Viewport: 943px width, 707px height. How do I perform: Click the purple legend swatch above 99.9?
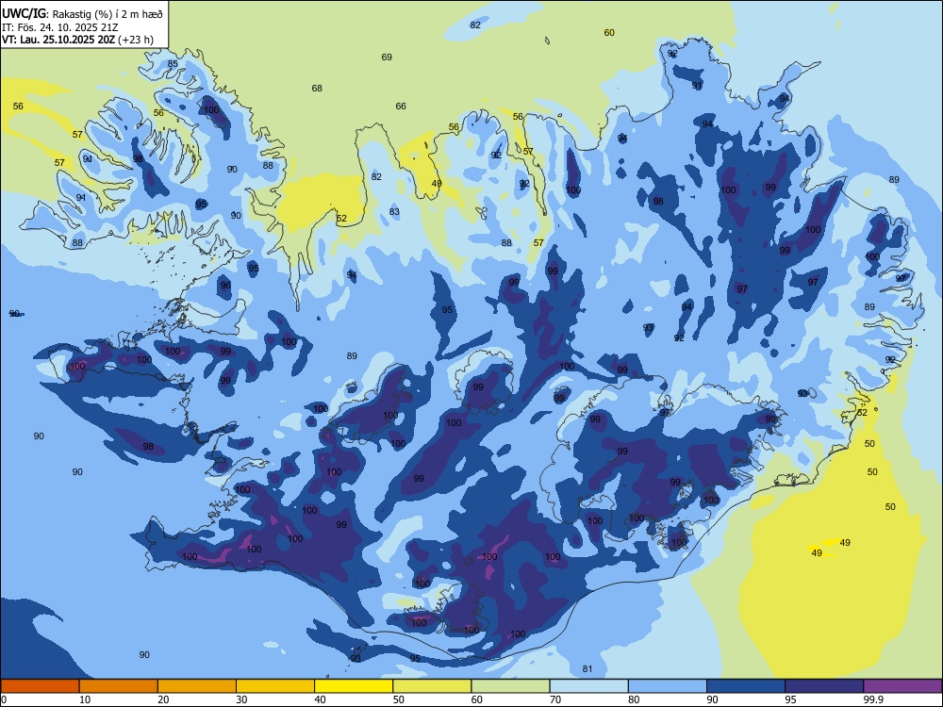click(x=902, y=686)
